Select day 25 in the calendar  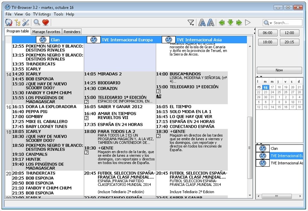coord(279,92)
